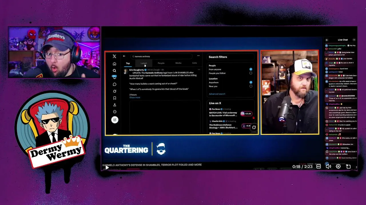Play the video with the play button
Screen dimensions: 366x205
pyautogui.click(x=107, y=168)
